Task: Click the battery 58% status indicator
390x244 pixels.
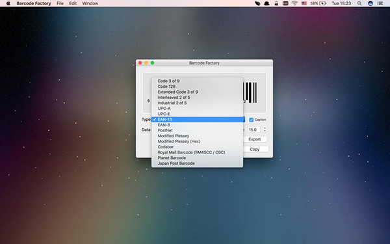Action: (318, 3)
